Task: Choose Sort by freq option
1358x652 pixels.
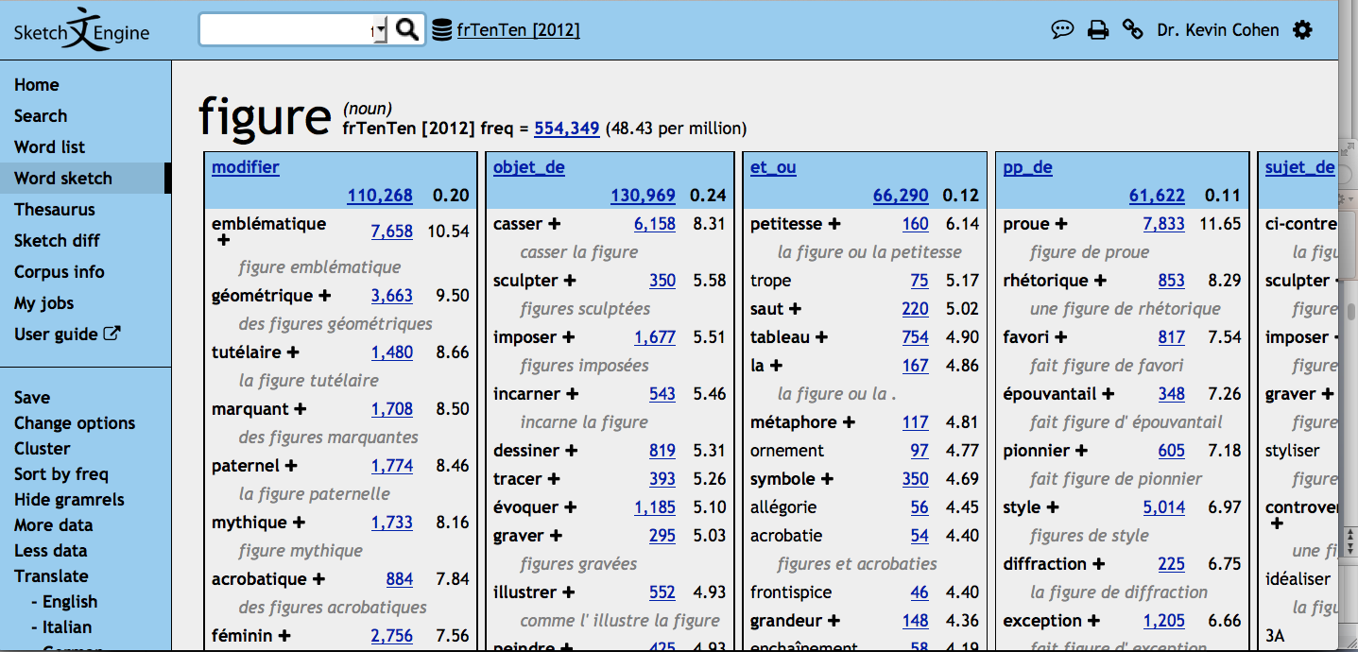Action: point(61,474)
